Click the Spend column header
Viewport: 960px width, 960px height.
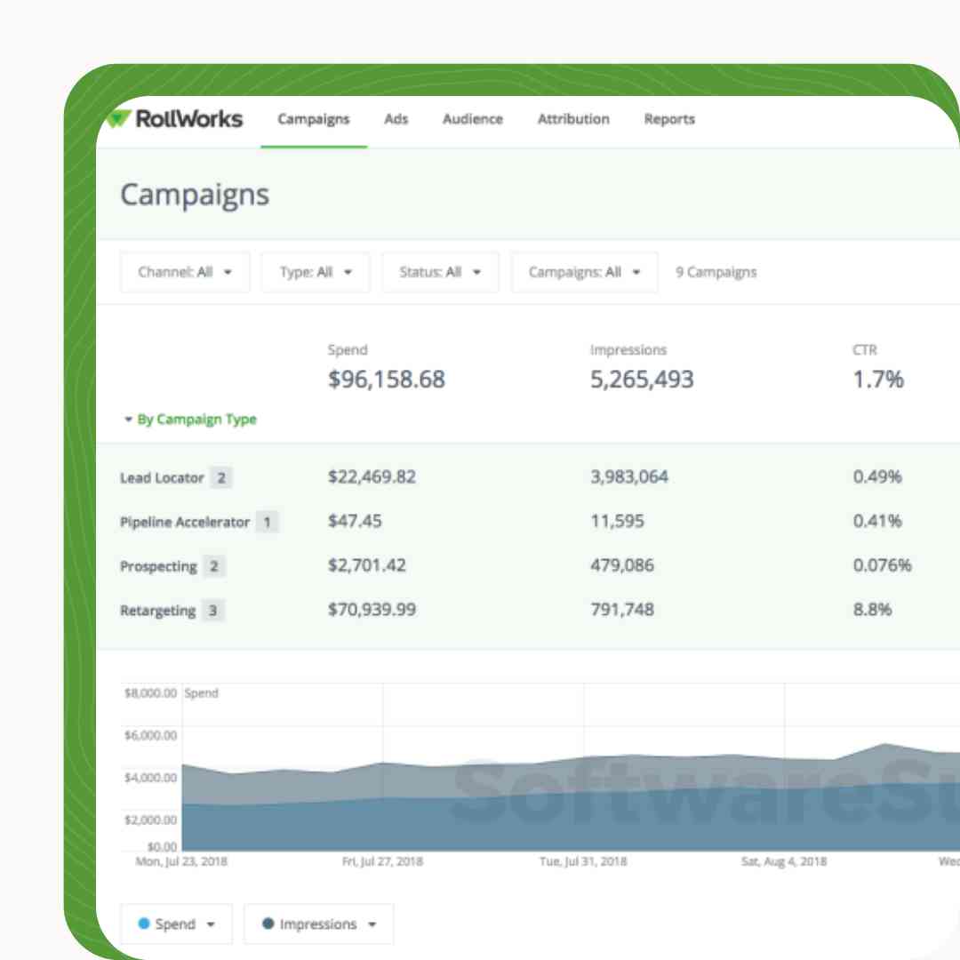(x=348, y=350)
